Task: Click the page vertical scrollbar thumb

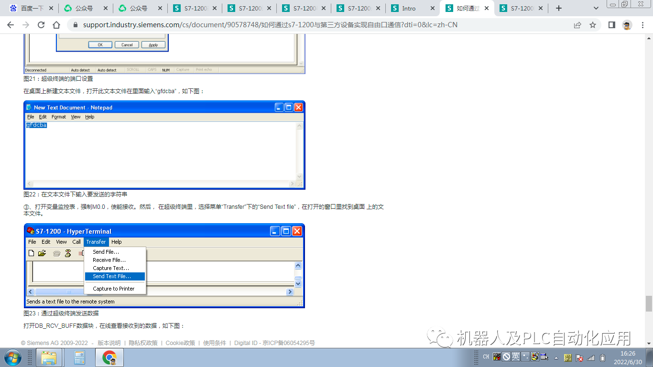Action: (x=649, y=303)
